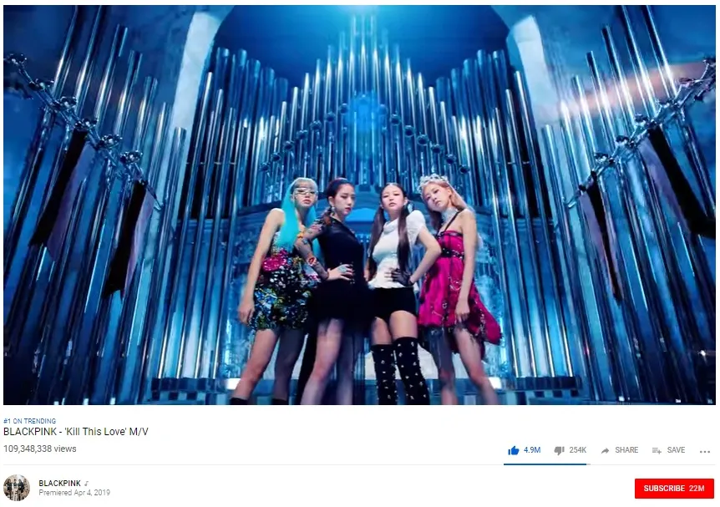Click the music note beside BLACKPINK
This screenshot has height=507, width=720.
(86, 483)
